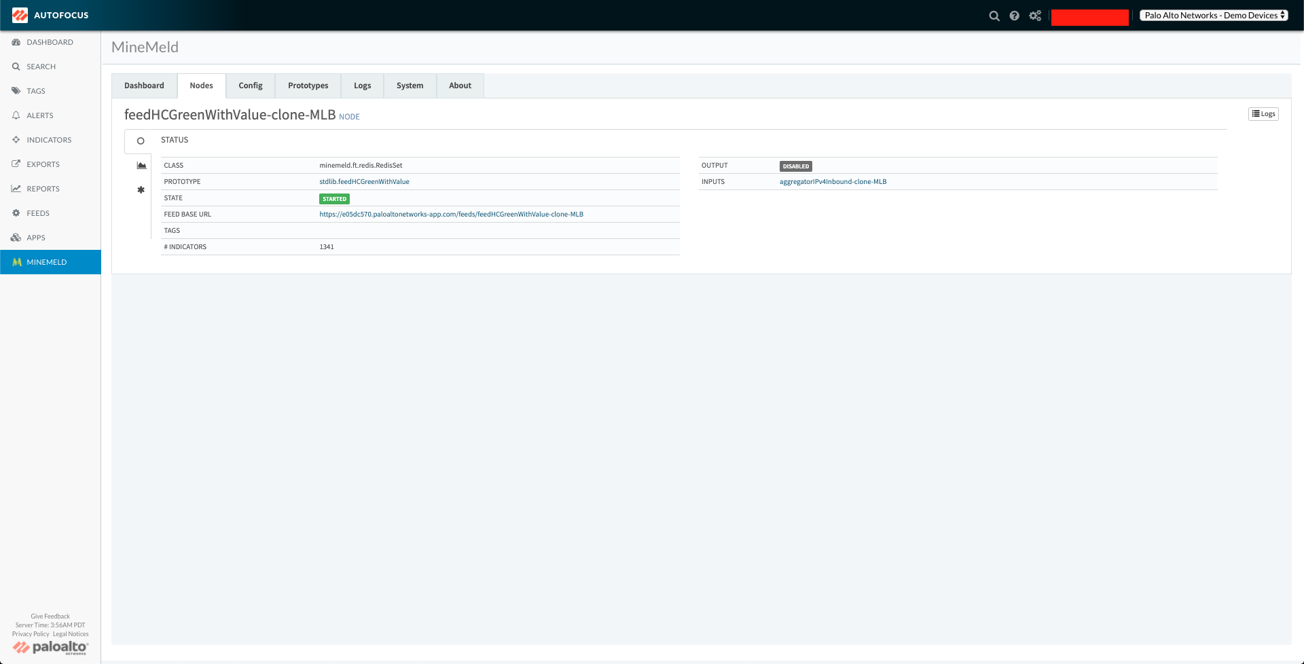
Task: Open the stdlib.feedHCGreenWithValue prototype link
Action: [364, 182]
